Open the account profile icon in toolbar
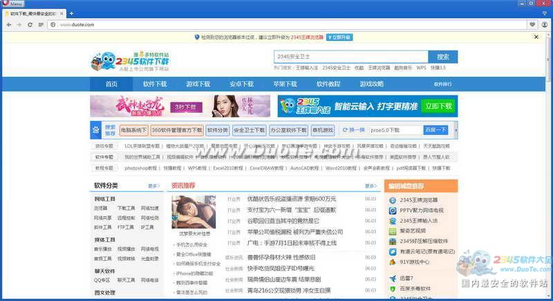 (545, 24)
